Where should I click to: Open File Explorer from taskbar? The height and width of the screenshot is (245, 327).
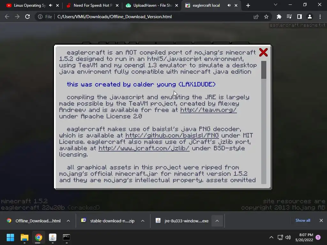[24, 237]
